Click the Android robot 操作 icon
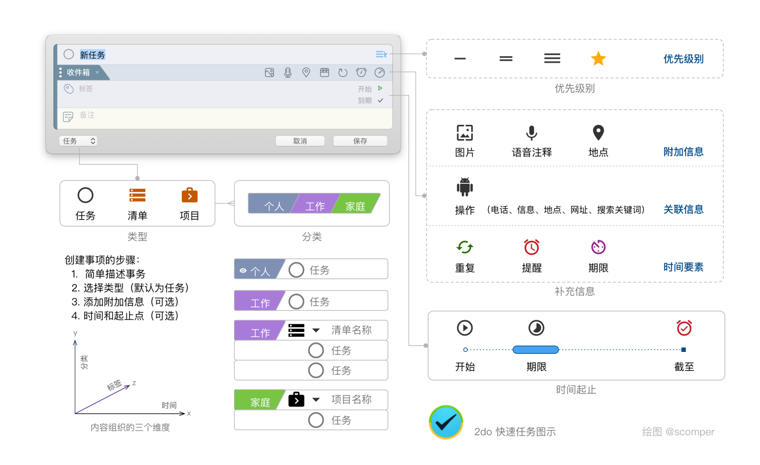Viewport: 760px width, 465px height. tap(465, 187)
